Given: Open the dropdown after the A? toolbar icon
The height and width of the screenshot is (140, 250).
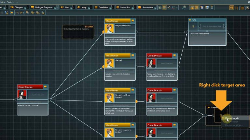Looking at the screenshot, I should (177, 7).
